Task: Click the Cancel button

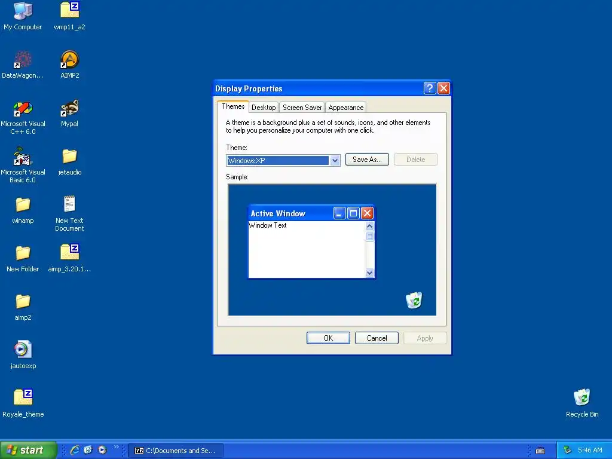Action: pyautogui.click(x=377, y=338)
